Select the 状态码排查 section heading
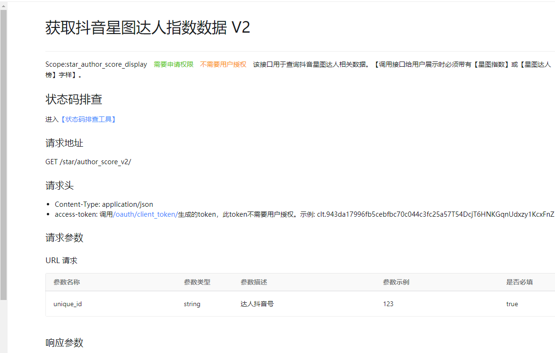Viewport: 555px width, 353px height. coord(74,99)
